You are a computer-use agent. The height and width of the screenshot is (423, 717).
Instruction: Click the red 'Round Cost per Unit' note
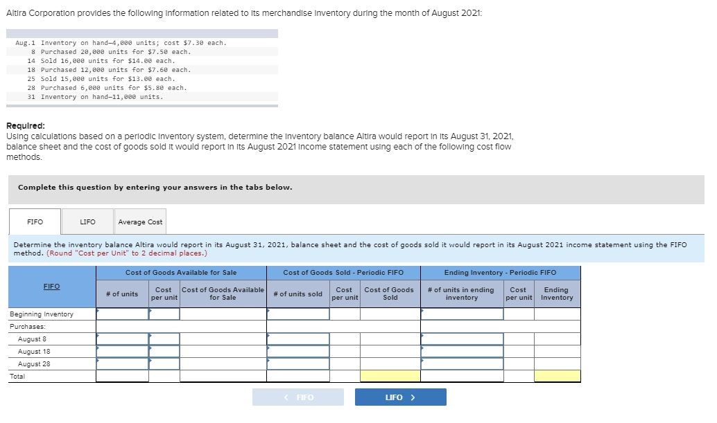[127, 253]
